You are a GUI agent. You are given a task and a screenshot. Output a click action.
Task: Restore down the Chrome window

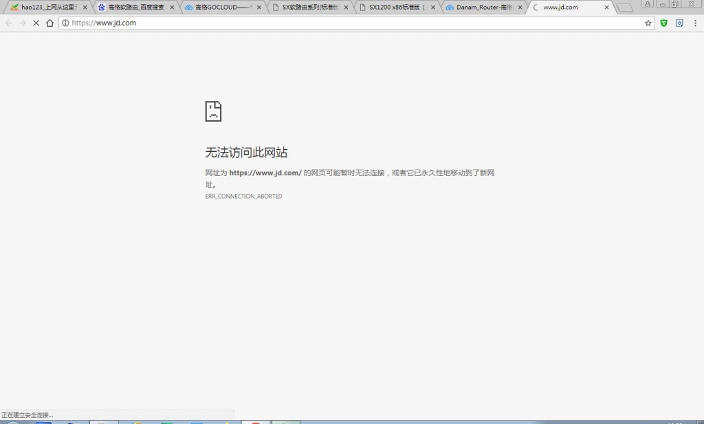[x=675, y=4]
